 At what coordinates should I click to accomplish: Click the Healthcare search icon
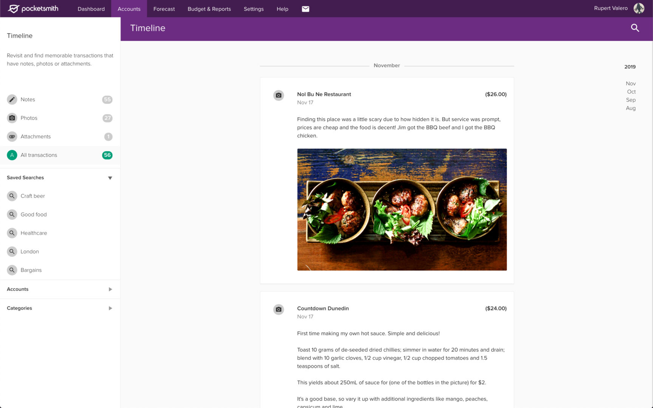12,233
